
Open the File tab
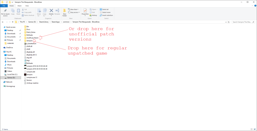(4, 6)
